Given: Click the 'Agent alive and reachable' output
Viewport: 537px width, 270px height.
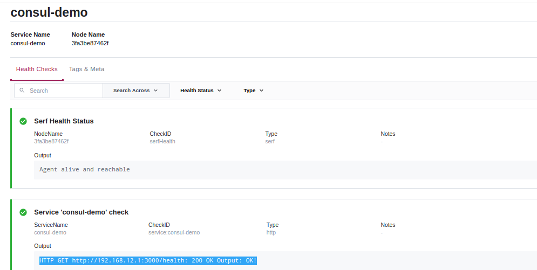Looking at the screenshot, I should [85, 169].
